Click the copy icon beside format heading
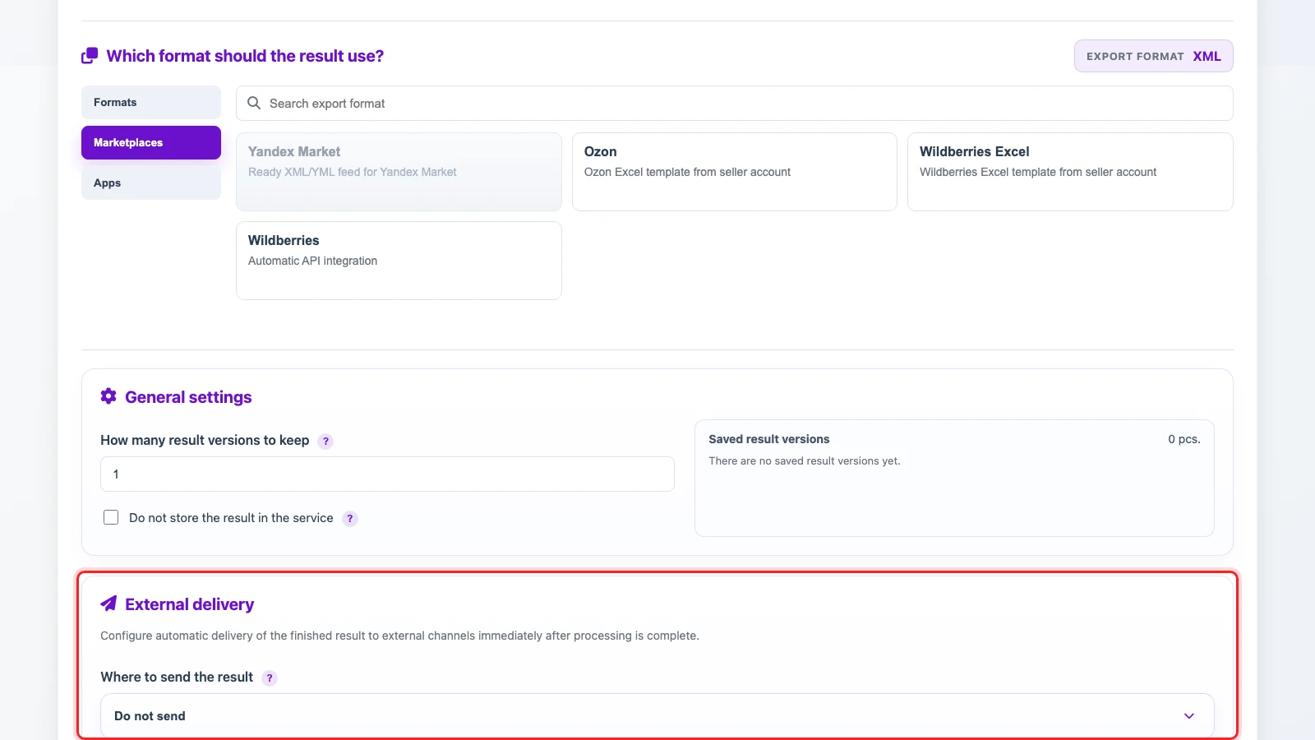The width and height of the screenshot is (1315, 740). coord(90,56)
